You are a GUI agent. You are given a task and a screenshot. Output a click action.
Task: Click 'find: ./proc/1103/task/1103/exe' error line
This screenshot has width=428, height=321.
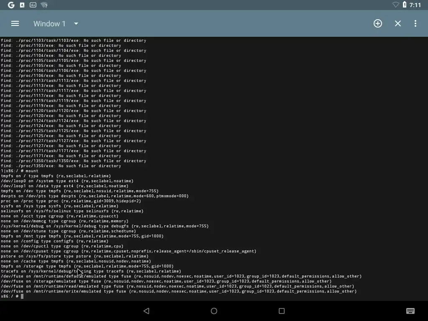pos(74,41)
